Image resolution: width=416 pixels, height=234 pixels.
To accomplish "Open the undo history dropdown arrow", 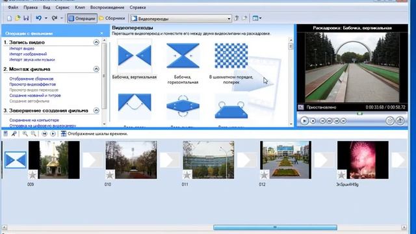I will 46,18.
